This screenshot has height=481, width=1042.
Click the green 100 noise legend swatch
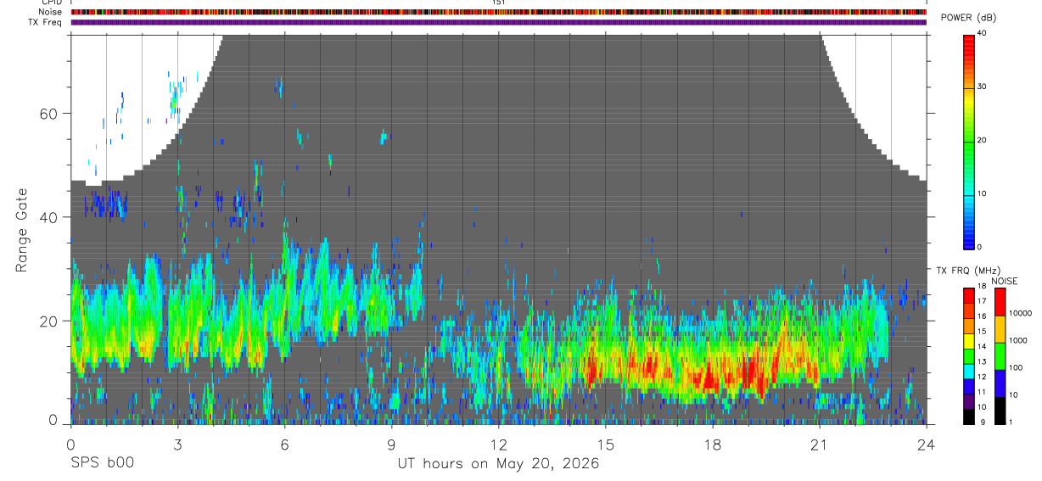[1000, 356]
